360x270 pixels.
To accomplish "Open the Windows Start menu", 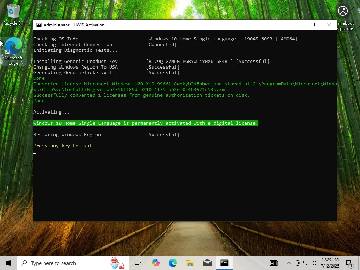I will click(8, 263).
